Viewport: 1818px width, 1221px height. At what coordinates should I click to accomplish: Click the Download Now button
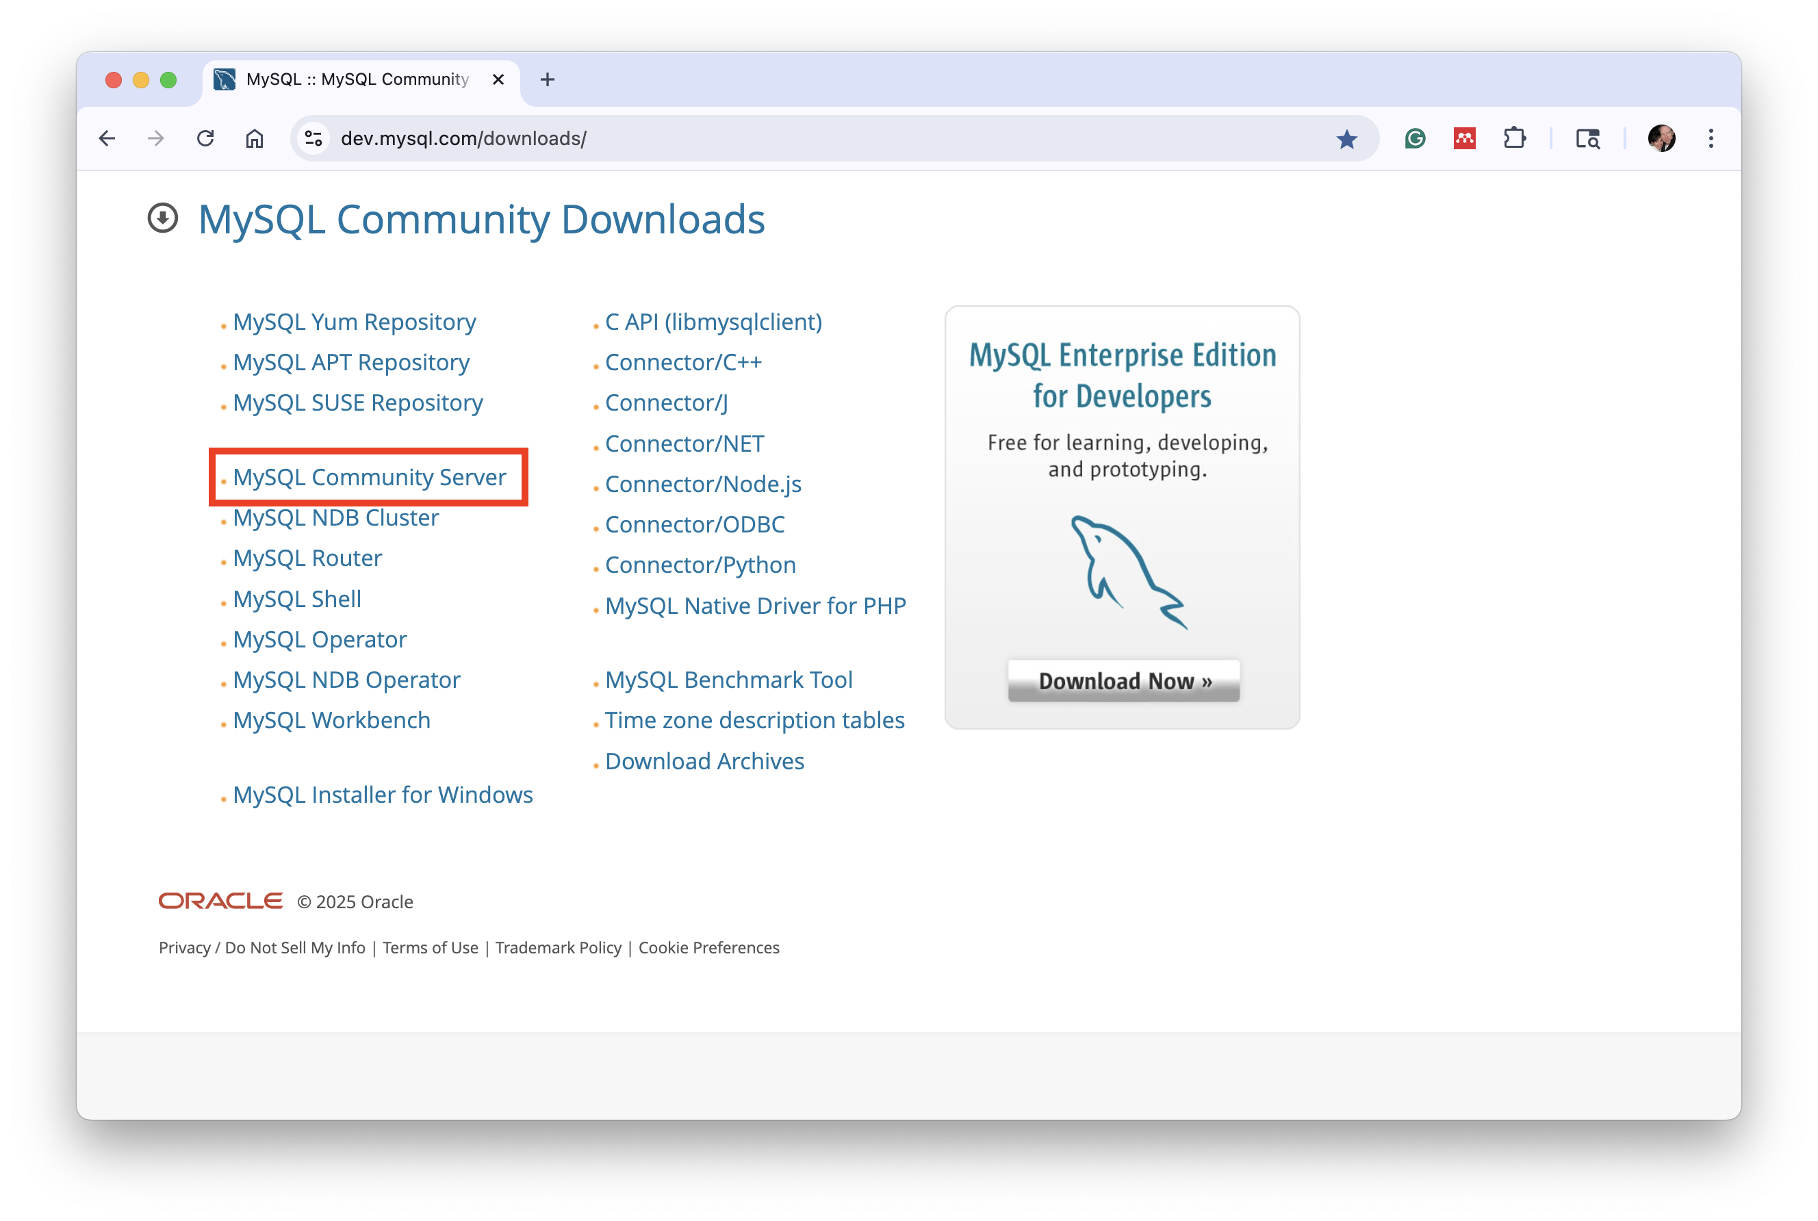[1123, 680]
